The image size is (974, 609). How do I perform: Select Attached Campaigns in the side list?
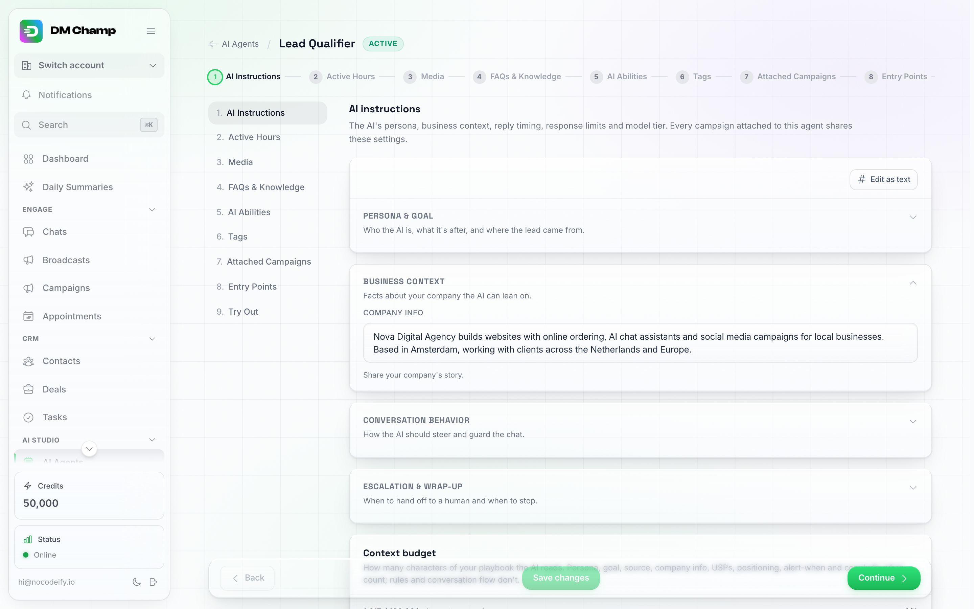point(268,262)
